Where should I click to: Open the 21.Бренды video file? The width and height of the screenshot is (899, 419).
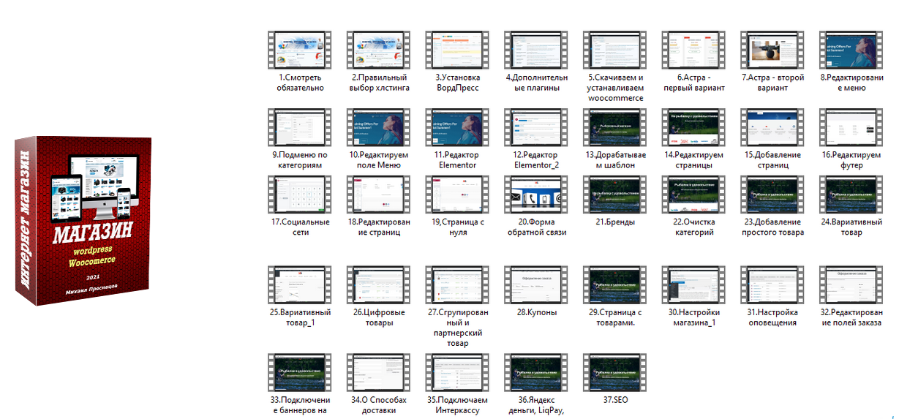pyautogui.click(x=614, y=196)
